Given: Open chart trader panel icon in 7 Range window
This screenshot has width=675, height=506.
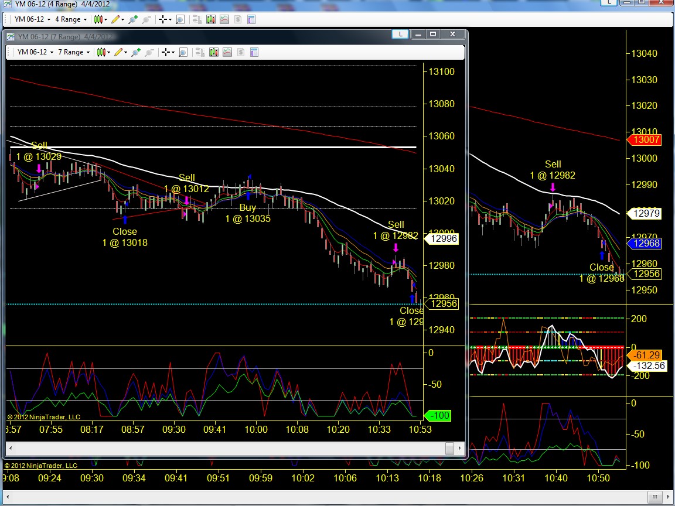Looking at the screenshot, I should point(200,52).
